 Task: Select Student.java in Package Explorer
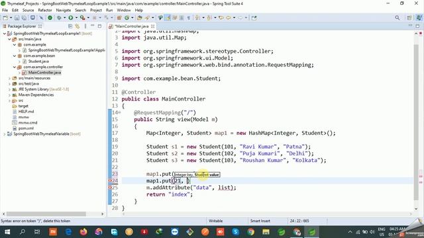38,61
